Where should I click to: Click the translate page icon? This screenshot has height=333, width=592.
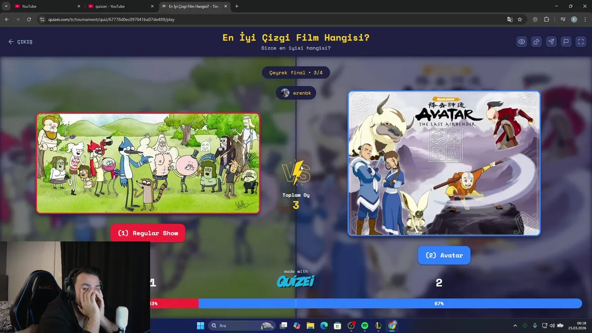510,19
